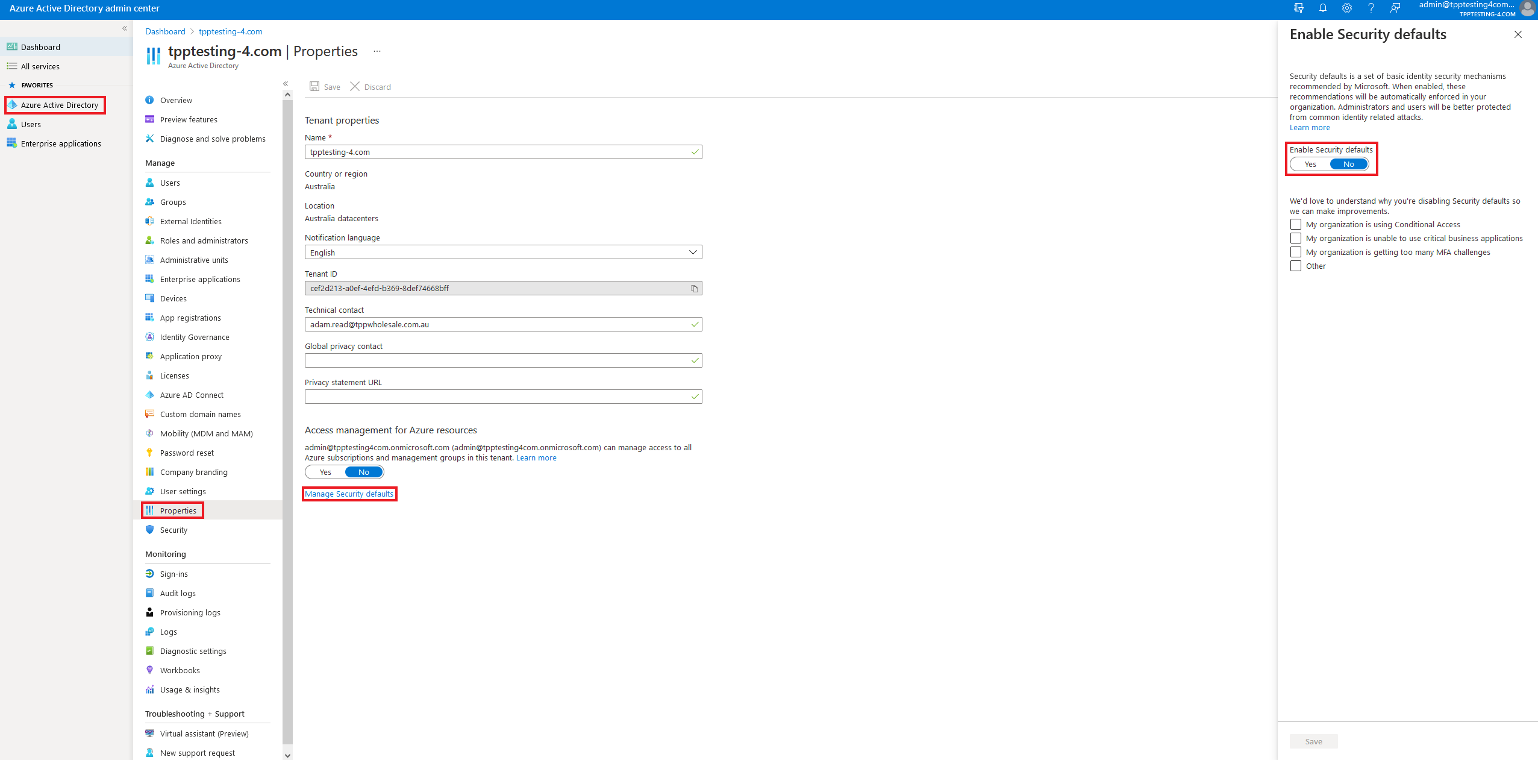Click Manage Security defaults link
This screenshot has width=1538, height=760.
coord(349,493)
